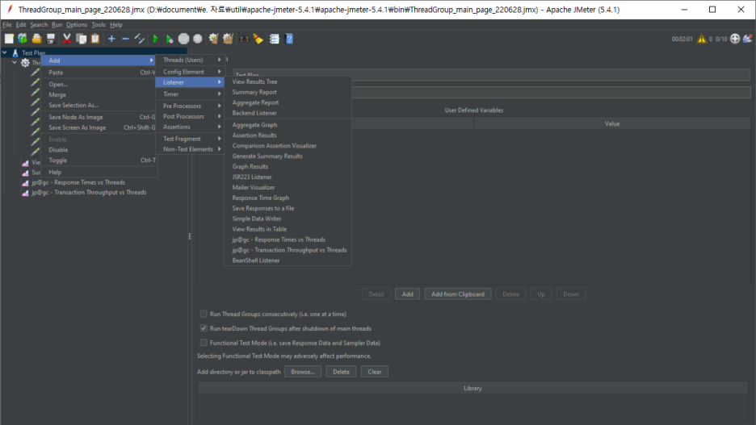Image resolution: width=756 pixels, height=425 pixels.
Task: Click the Thread Group gear icon in tree
Action: pos(25,63)
